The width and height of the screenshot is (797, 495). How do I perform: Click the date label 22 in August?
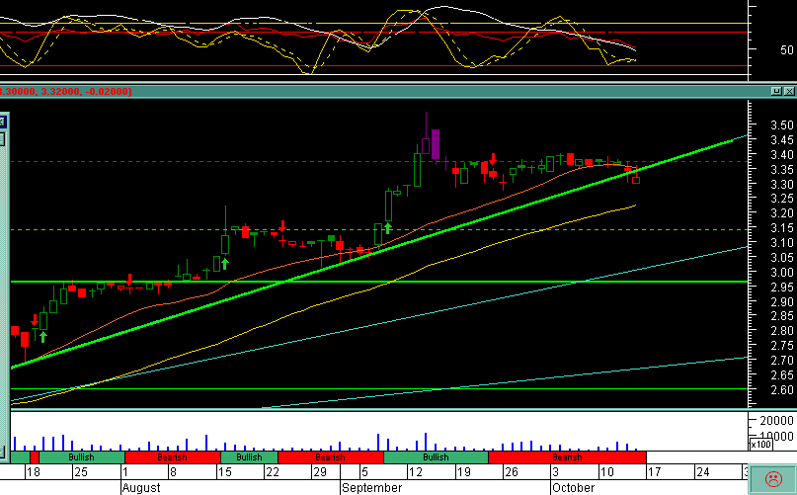pyautogui.click(x=273, y=471)
